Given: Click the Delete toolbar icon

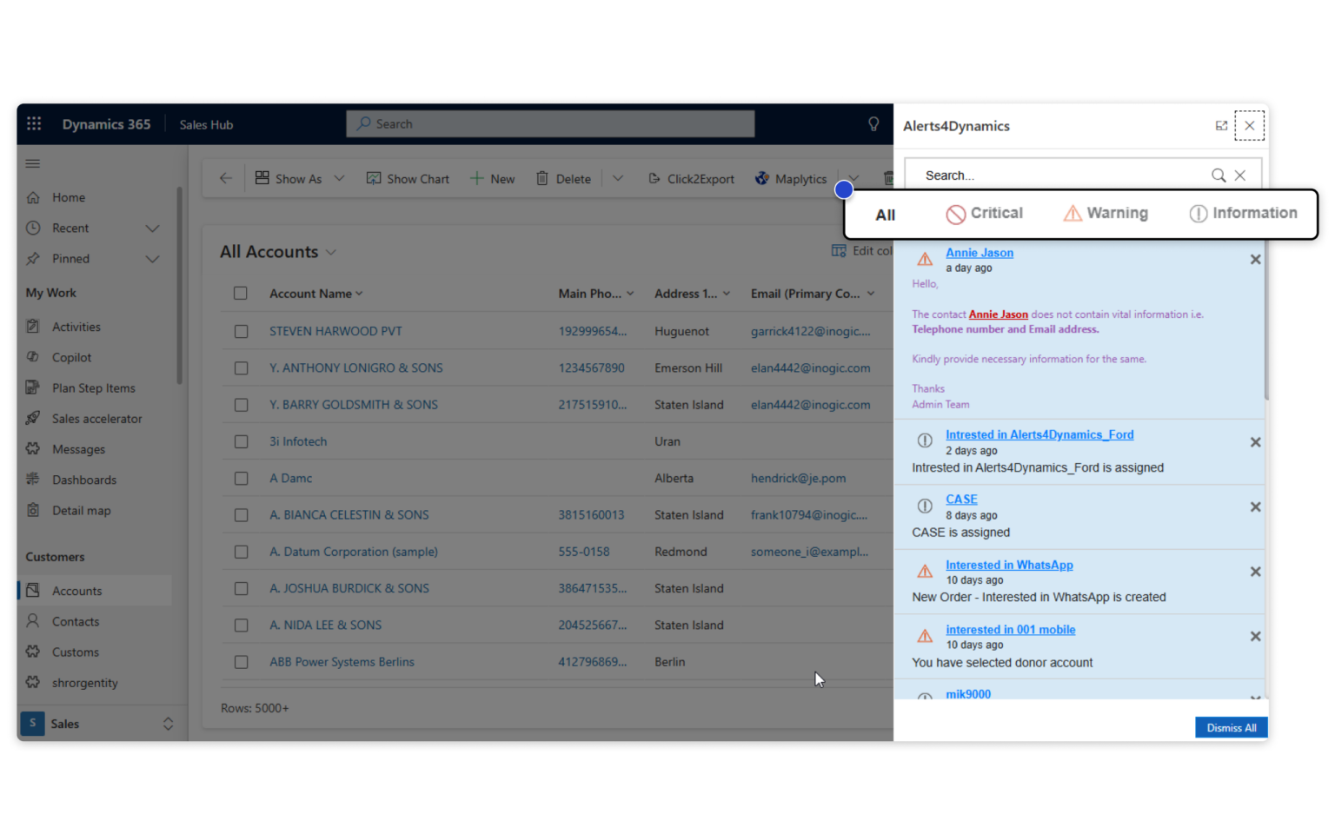Looking at the screenshot, I should pyautogui.click(x=562, y=178).
